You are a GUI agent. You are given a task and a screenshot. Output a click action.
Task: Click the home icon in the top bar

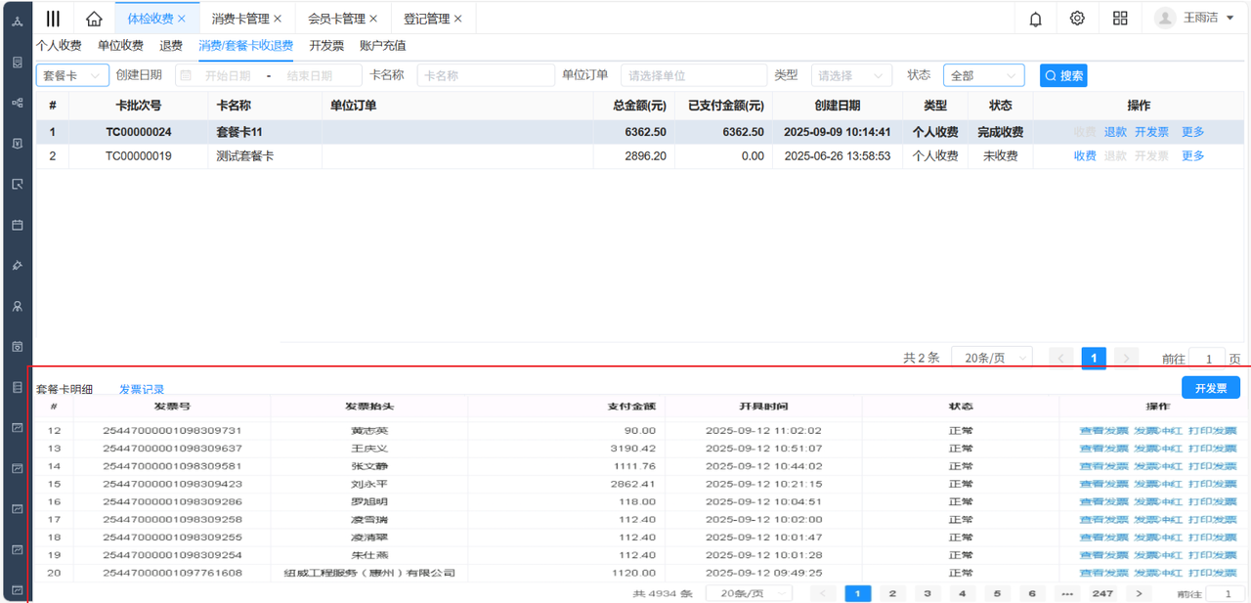(94, 19)
